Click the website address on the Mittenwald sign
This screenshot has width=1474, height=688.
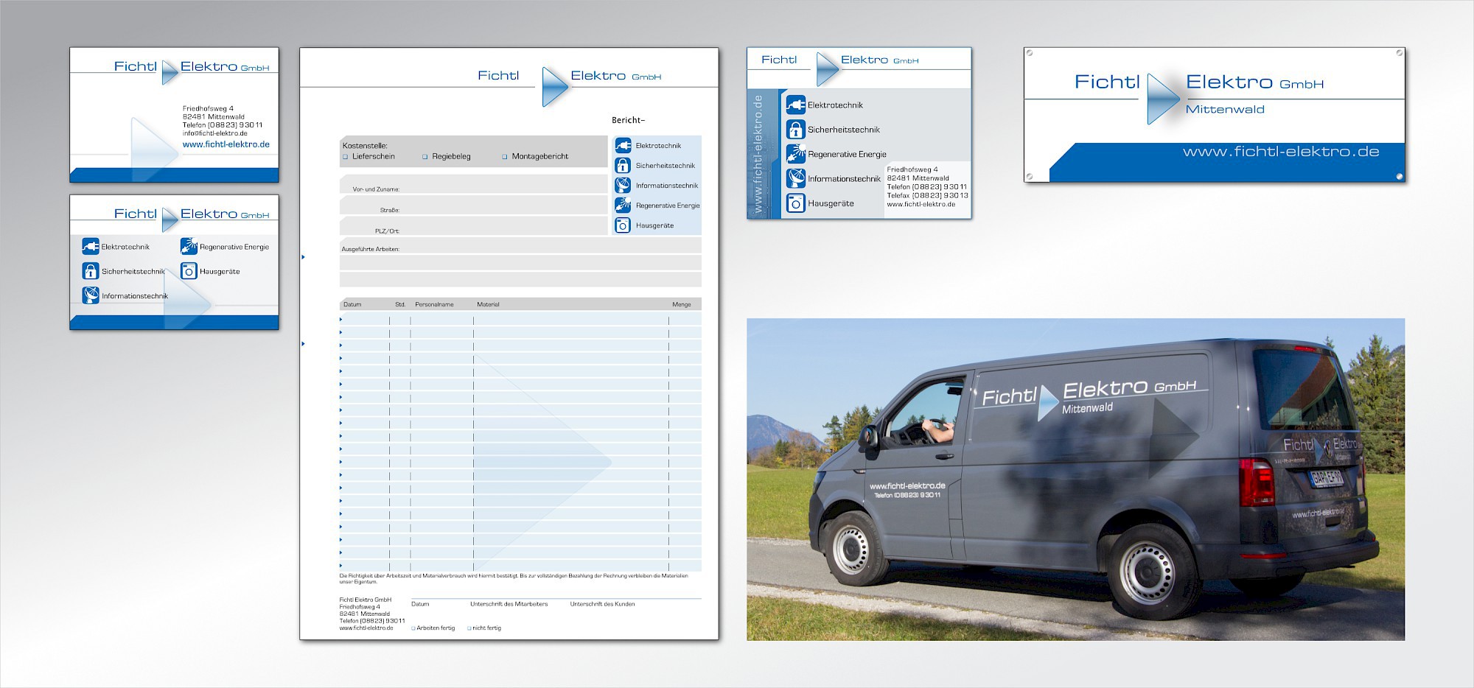(1280, 152)
